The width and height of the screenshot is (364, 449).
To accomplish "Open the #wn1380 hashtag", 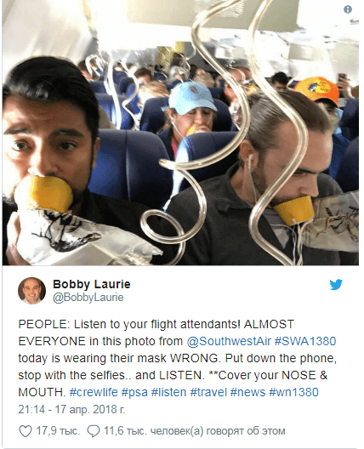I will [x=293, y=392].
